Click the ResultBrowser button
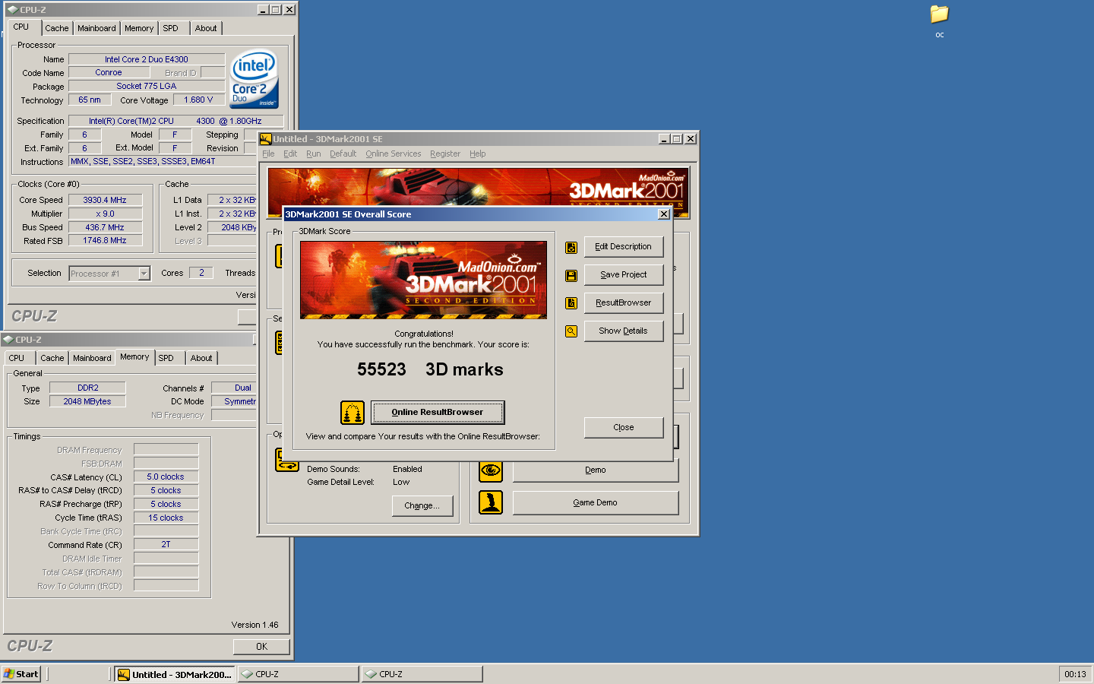 tap(624, 303)
